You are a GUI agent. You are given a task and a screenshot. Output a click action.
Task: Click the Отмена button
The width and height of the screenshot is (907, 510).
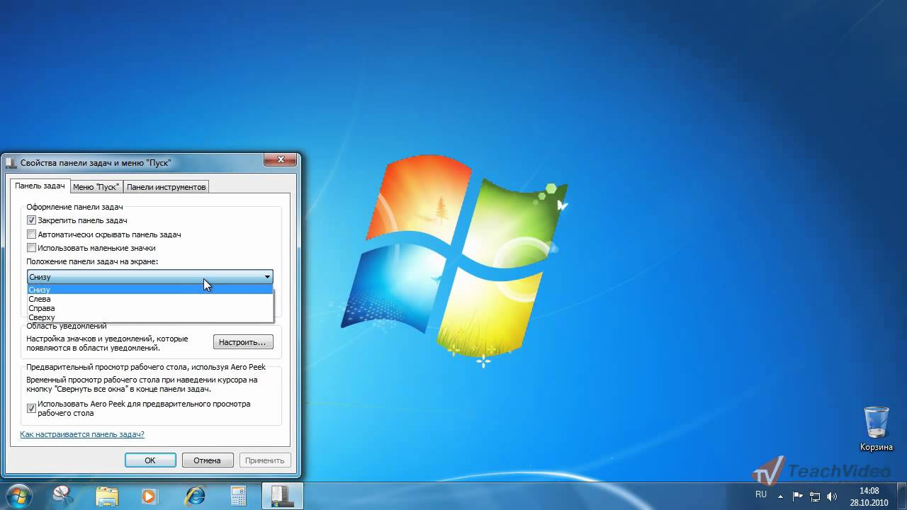click(207, 460)
